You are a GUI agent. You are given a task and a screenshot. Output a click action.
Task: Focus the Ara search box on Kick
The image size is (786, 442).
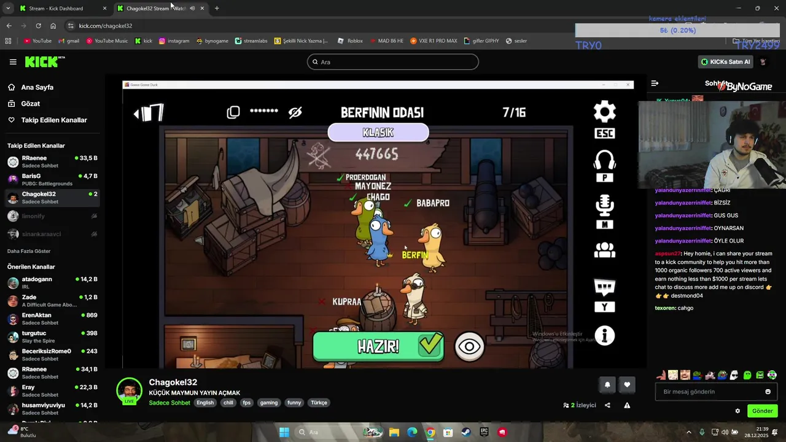point(393,62)
